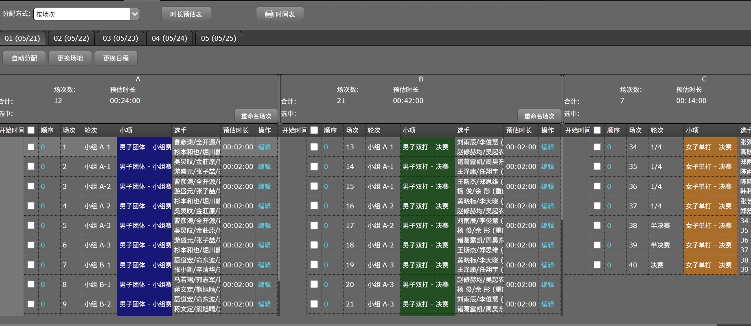Screen dimensions: 751x326
Task: Tick the checkbox for match 40 决赛
Action: [x=597, y=265]
